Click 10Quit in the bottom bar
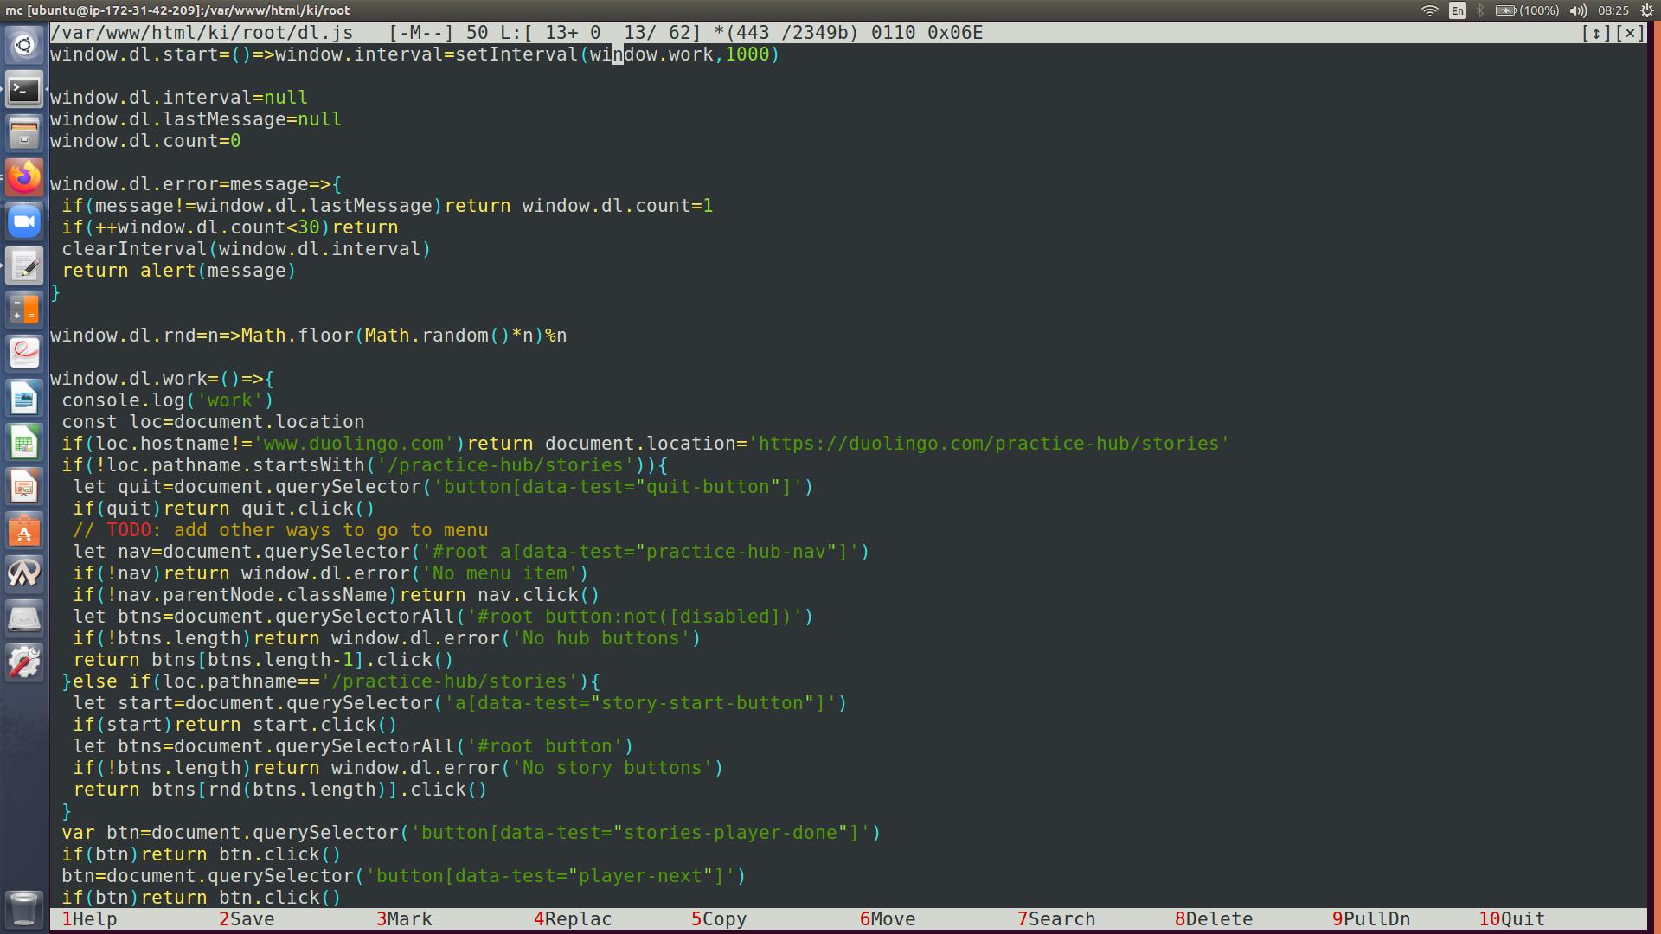 1511,919
